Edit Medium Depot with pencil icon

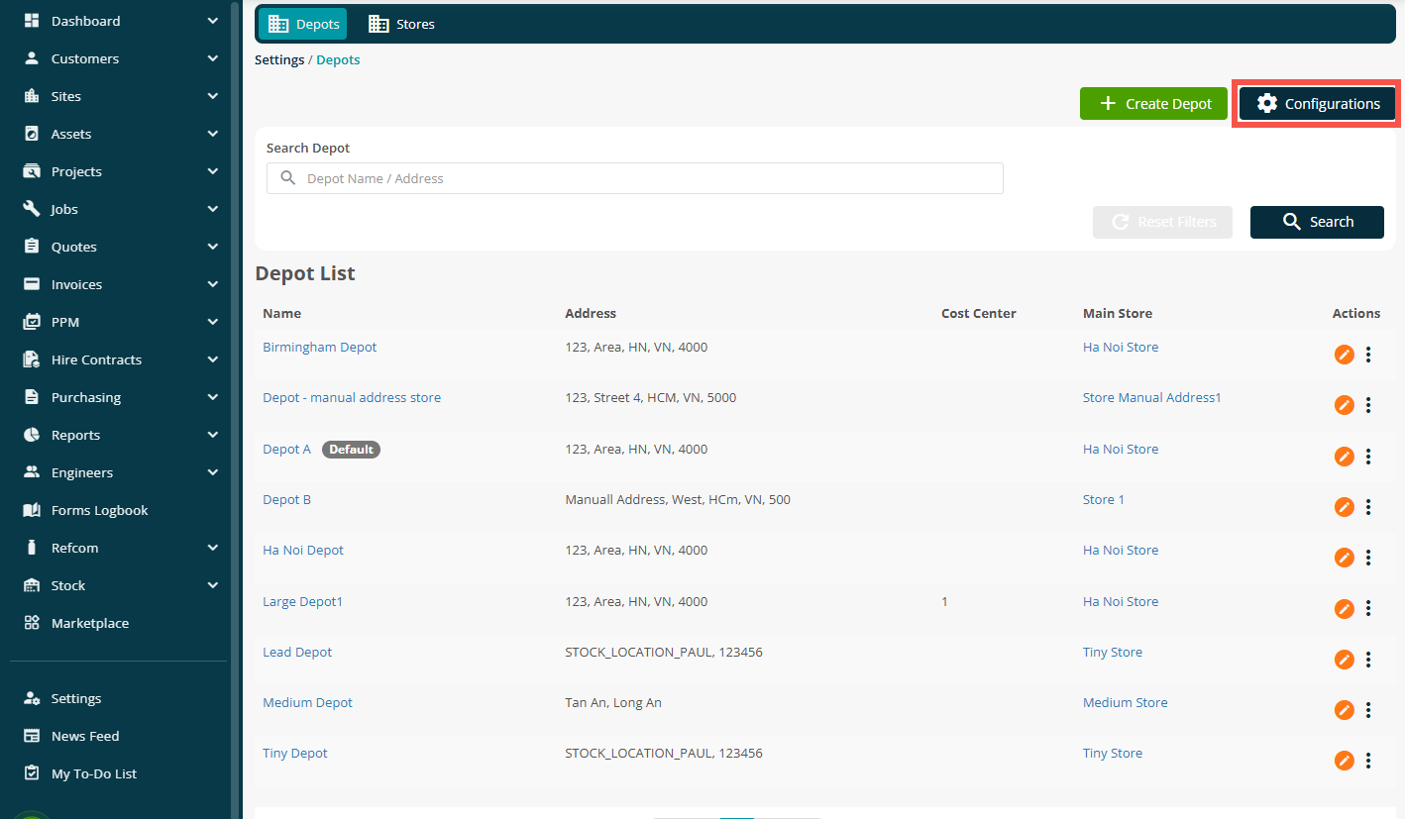tap(1344, 709)
